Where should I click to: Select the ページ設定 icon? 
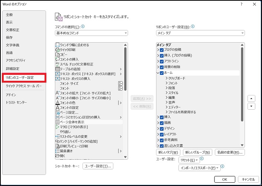point(58,112)
